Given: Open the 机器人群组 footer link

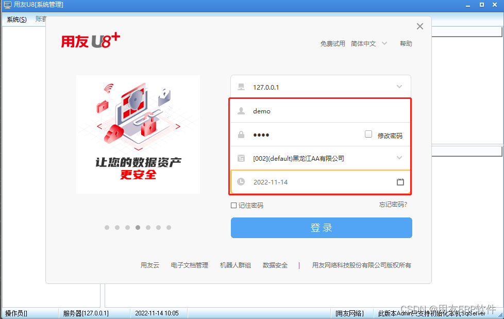Looking at the screenshot, I should (x=236, y=265).
